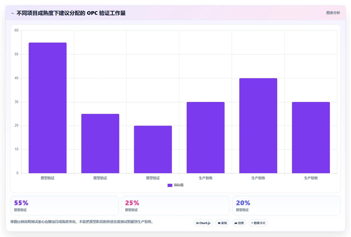Viewport: 351px width, 237px height.
Task: Click the y-axis tick label 10
Action: (16, 149)
